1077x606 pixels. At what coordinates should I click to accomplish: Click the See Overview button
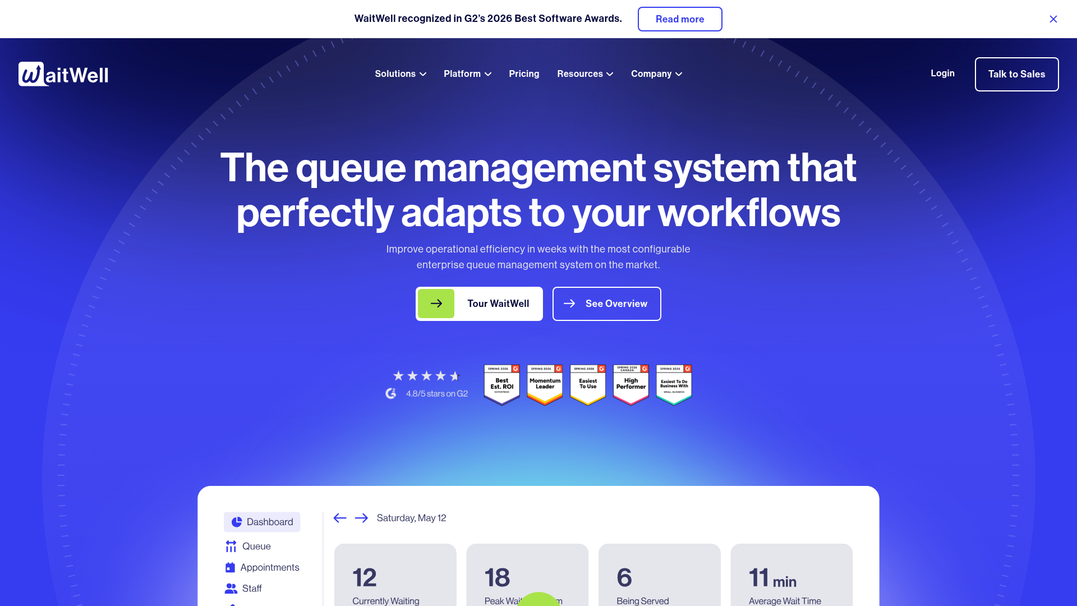pos(606,304)
